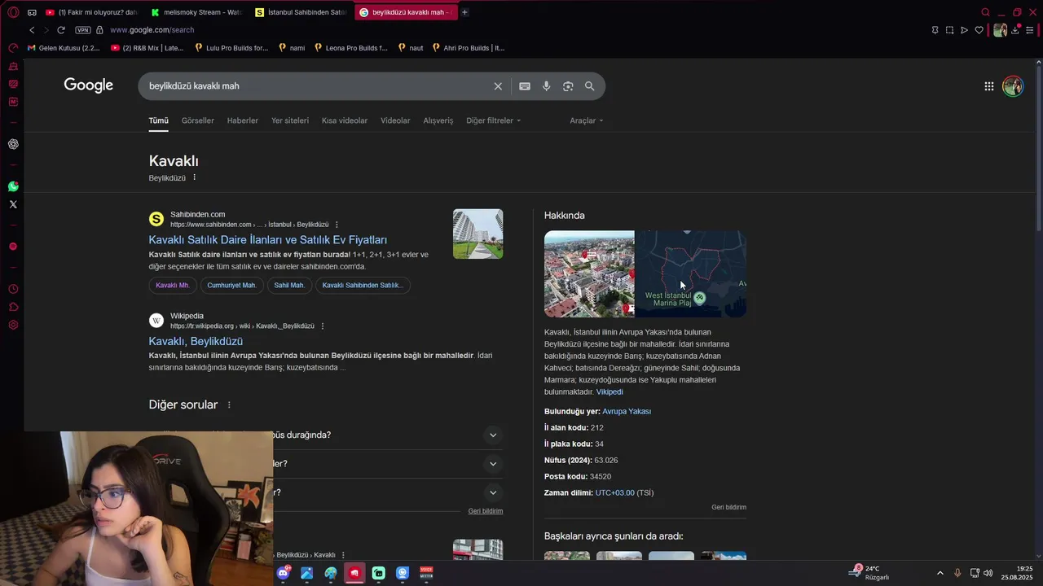Open the tab search magnifier in title bar
Screen dimensions: 1043x586
[985, 12]
